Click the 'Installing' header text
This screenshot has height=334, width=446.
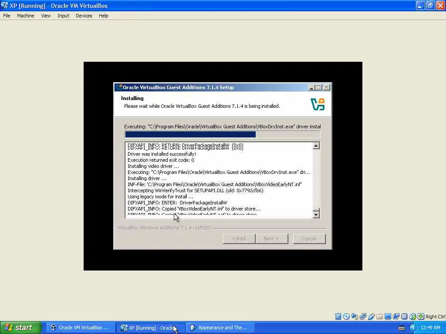pyautogui.click(x=132, y=98)
